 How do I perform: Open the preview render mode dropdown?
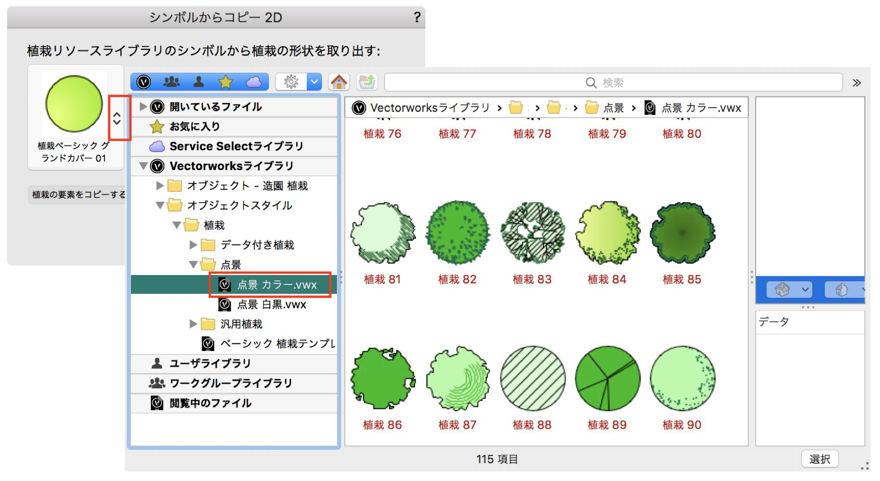[845, 289]
